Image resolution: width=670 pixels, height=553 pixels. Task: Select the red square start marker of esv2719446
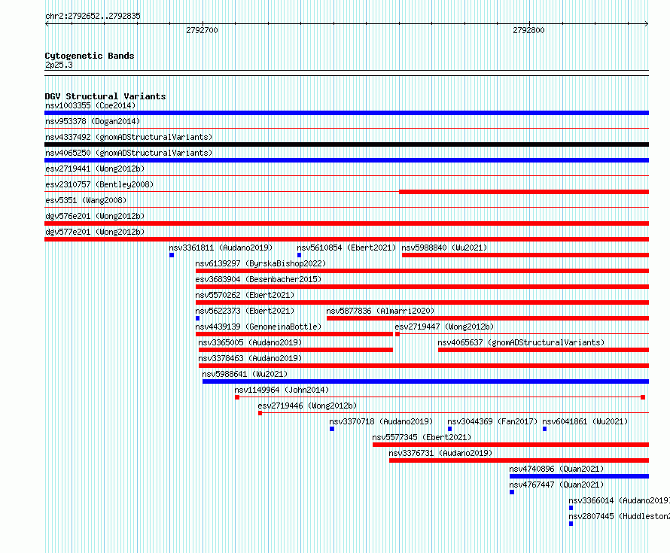tap(260, 413)
